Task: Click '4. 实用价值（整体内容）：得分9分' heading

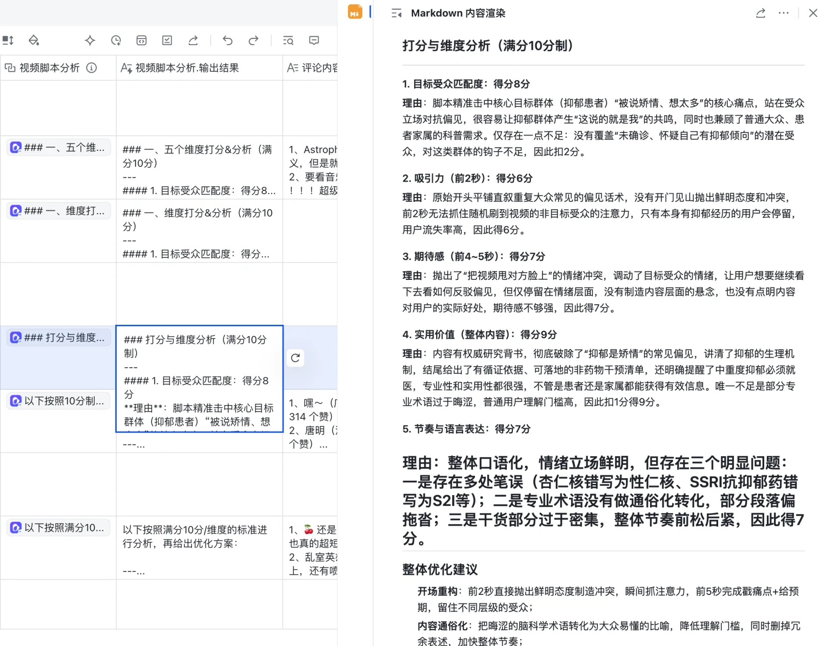Action: pos(480,335)
